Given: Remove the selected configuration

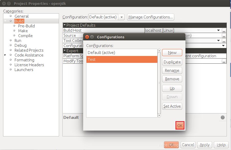Looking at the screenshot, I should 172,79.
